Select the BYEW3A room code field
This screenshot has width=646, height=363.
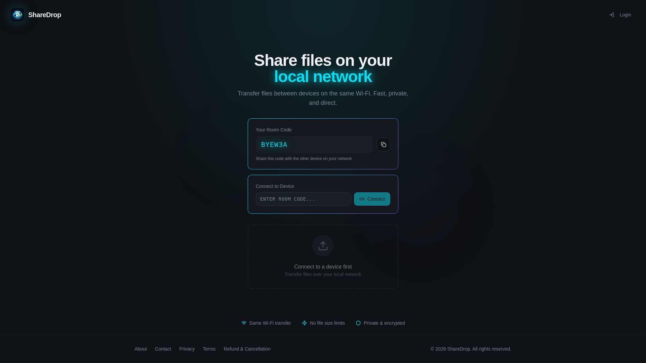[x=314, y=145]
